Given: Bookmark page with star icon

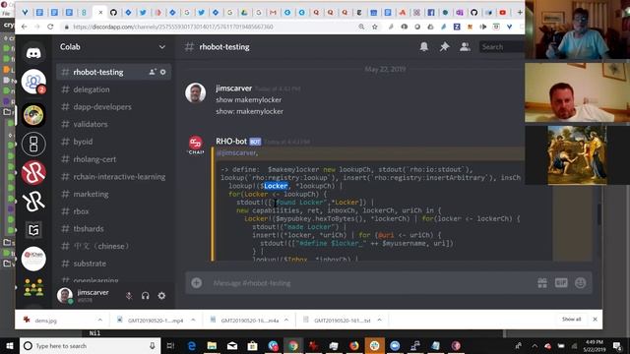Looking at the screenshot, I should (374, 27).
